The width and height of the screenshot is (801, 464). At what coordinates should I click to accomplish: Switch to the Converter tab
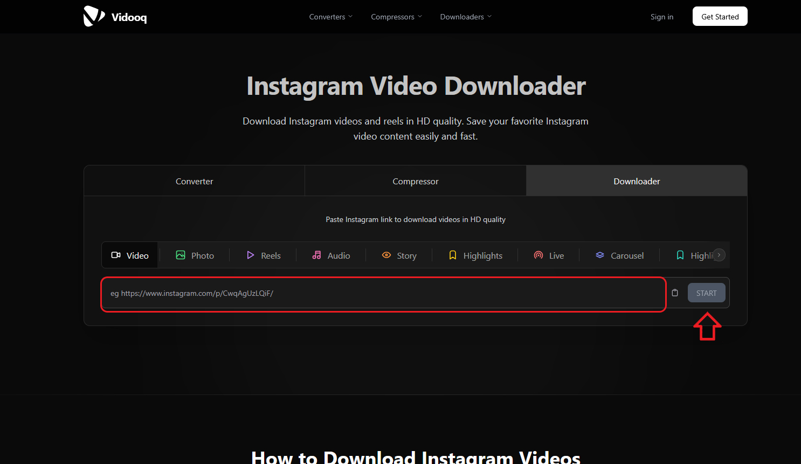pyautogui.click(x=194, y=181)
